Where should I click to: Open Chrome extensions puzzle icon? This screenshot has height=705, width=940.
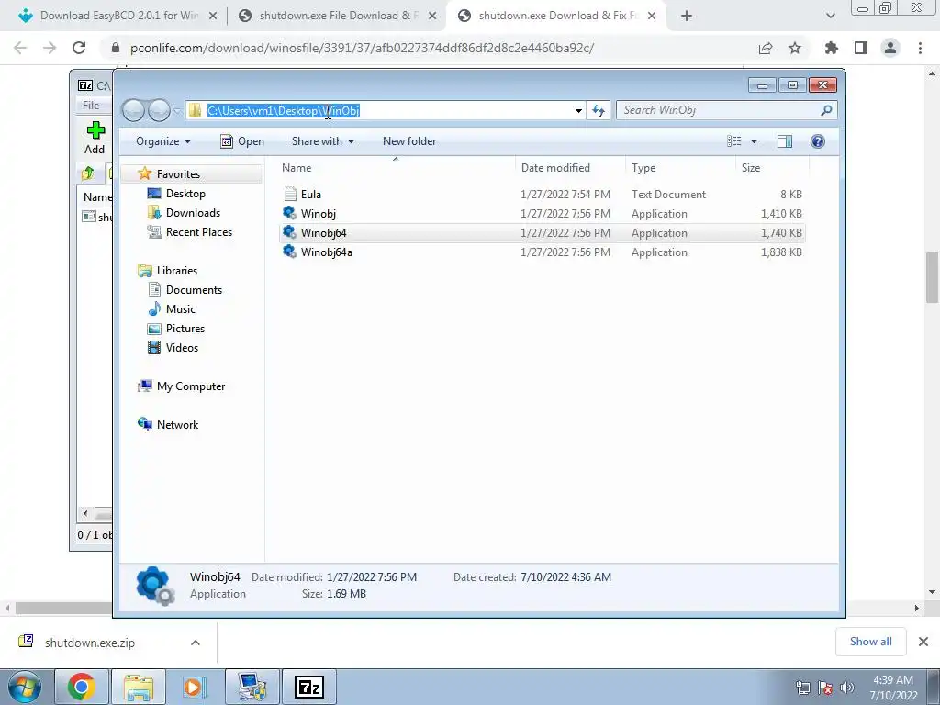tap(832, 48)
